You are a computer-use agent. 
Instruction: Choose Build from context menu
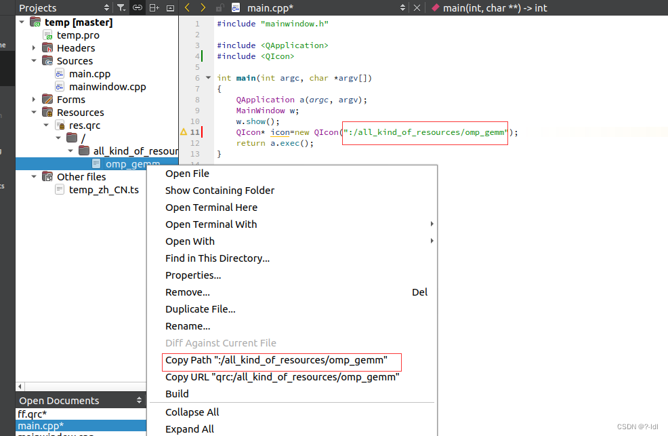292,394
